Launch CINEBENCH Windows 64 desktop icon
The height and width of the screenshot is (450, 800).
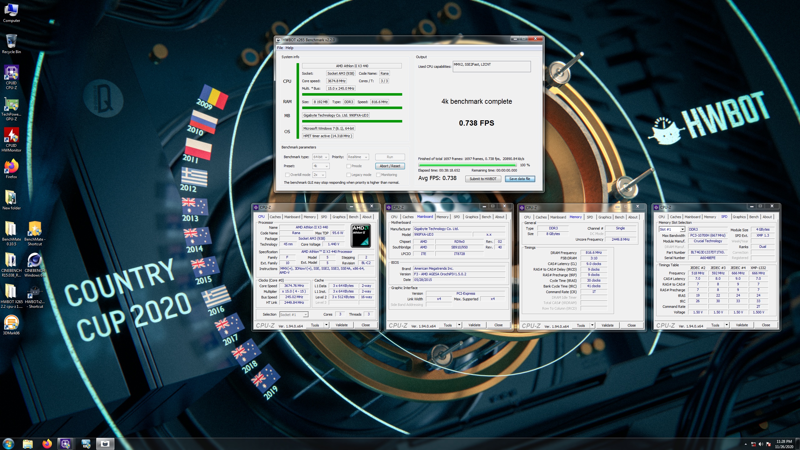[x=35, y=265]
